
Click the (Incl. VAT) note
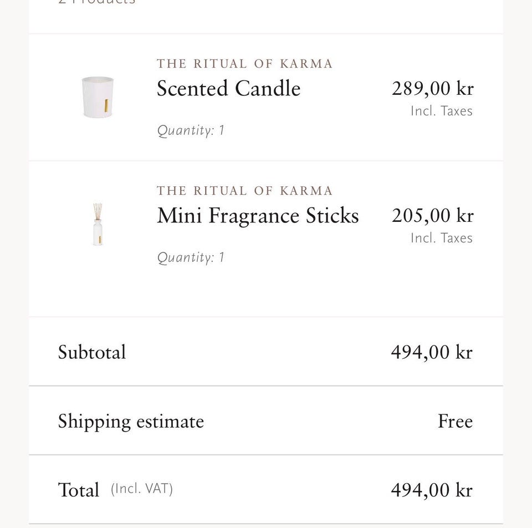coord(142,489)
